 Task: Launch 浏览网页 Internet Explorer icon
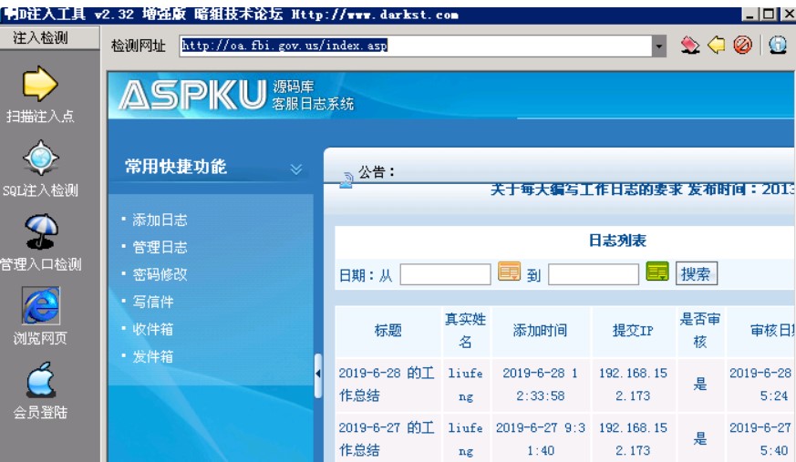(x=41, y=306)
